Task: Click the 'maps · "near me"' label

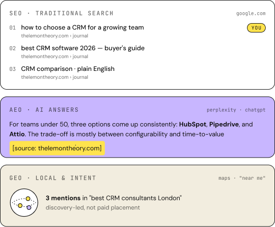Action: tap(242, 178)
